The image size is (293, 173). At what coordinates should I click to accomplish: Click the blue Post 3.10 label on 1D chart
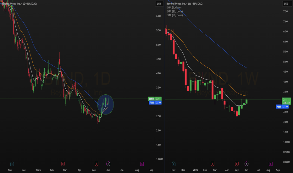click(155, 103)
